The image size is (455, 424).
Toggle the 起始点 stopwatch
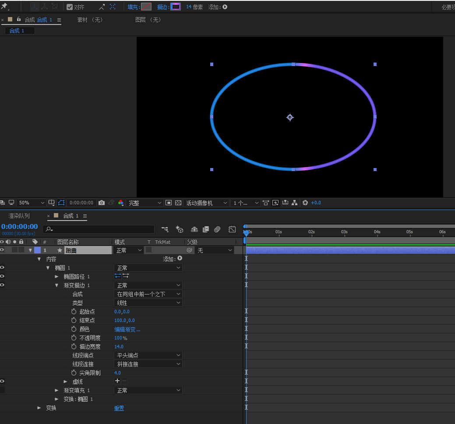74,312
